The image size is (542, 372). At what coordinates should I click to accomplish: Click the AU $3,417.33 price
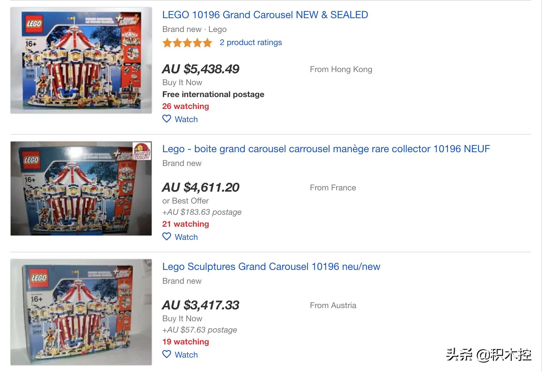coord(201,305)
